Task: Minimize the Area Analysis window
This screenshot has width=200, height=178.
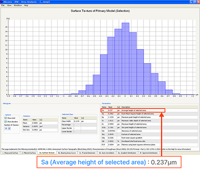Action: 191,2
